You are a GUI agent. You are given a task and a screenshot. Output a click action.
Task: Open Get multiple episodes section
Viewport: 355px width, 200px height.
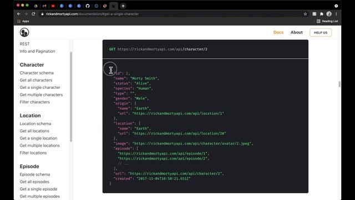point(40,196)
